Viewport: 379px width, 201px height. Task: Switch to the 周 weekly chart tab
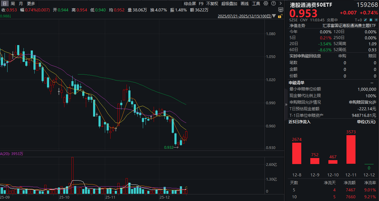tap(13, 4)
